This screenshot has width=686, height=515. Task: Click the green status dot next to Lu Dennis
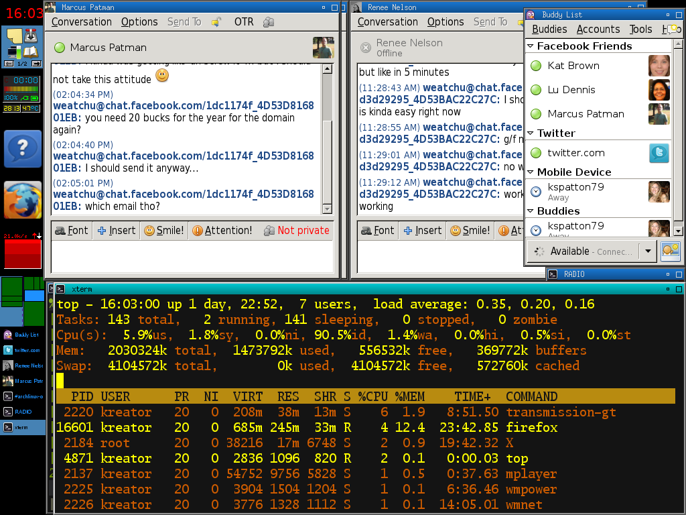click(x=536, y=90)
